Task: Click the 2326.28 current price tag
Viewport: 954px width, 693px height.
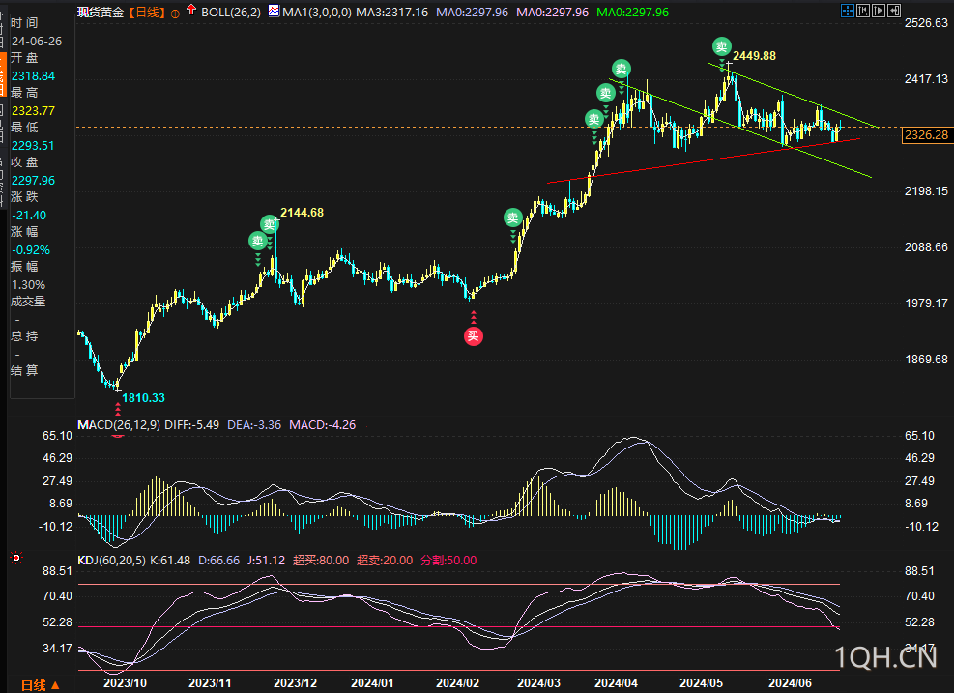Action: click(926, 135)
